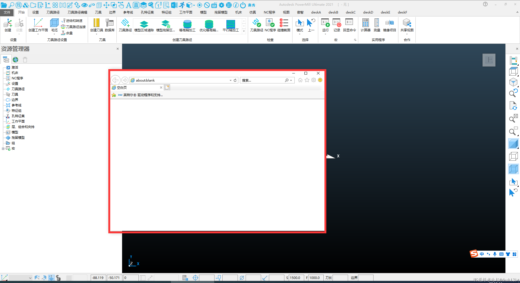
Task: Click the Excel export icon in quick toolbar
Action: click(174, 5)
